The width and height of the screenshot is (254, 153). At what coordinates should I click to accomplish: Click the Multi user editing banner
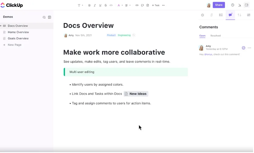pos(126,72)
